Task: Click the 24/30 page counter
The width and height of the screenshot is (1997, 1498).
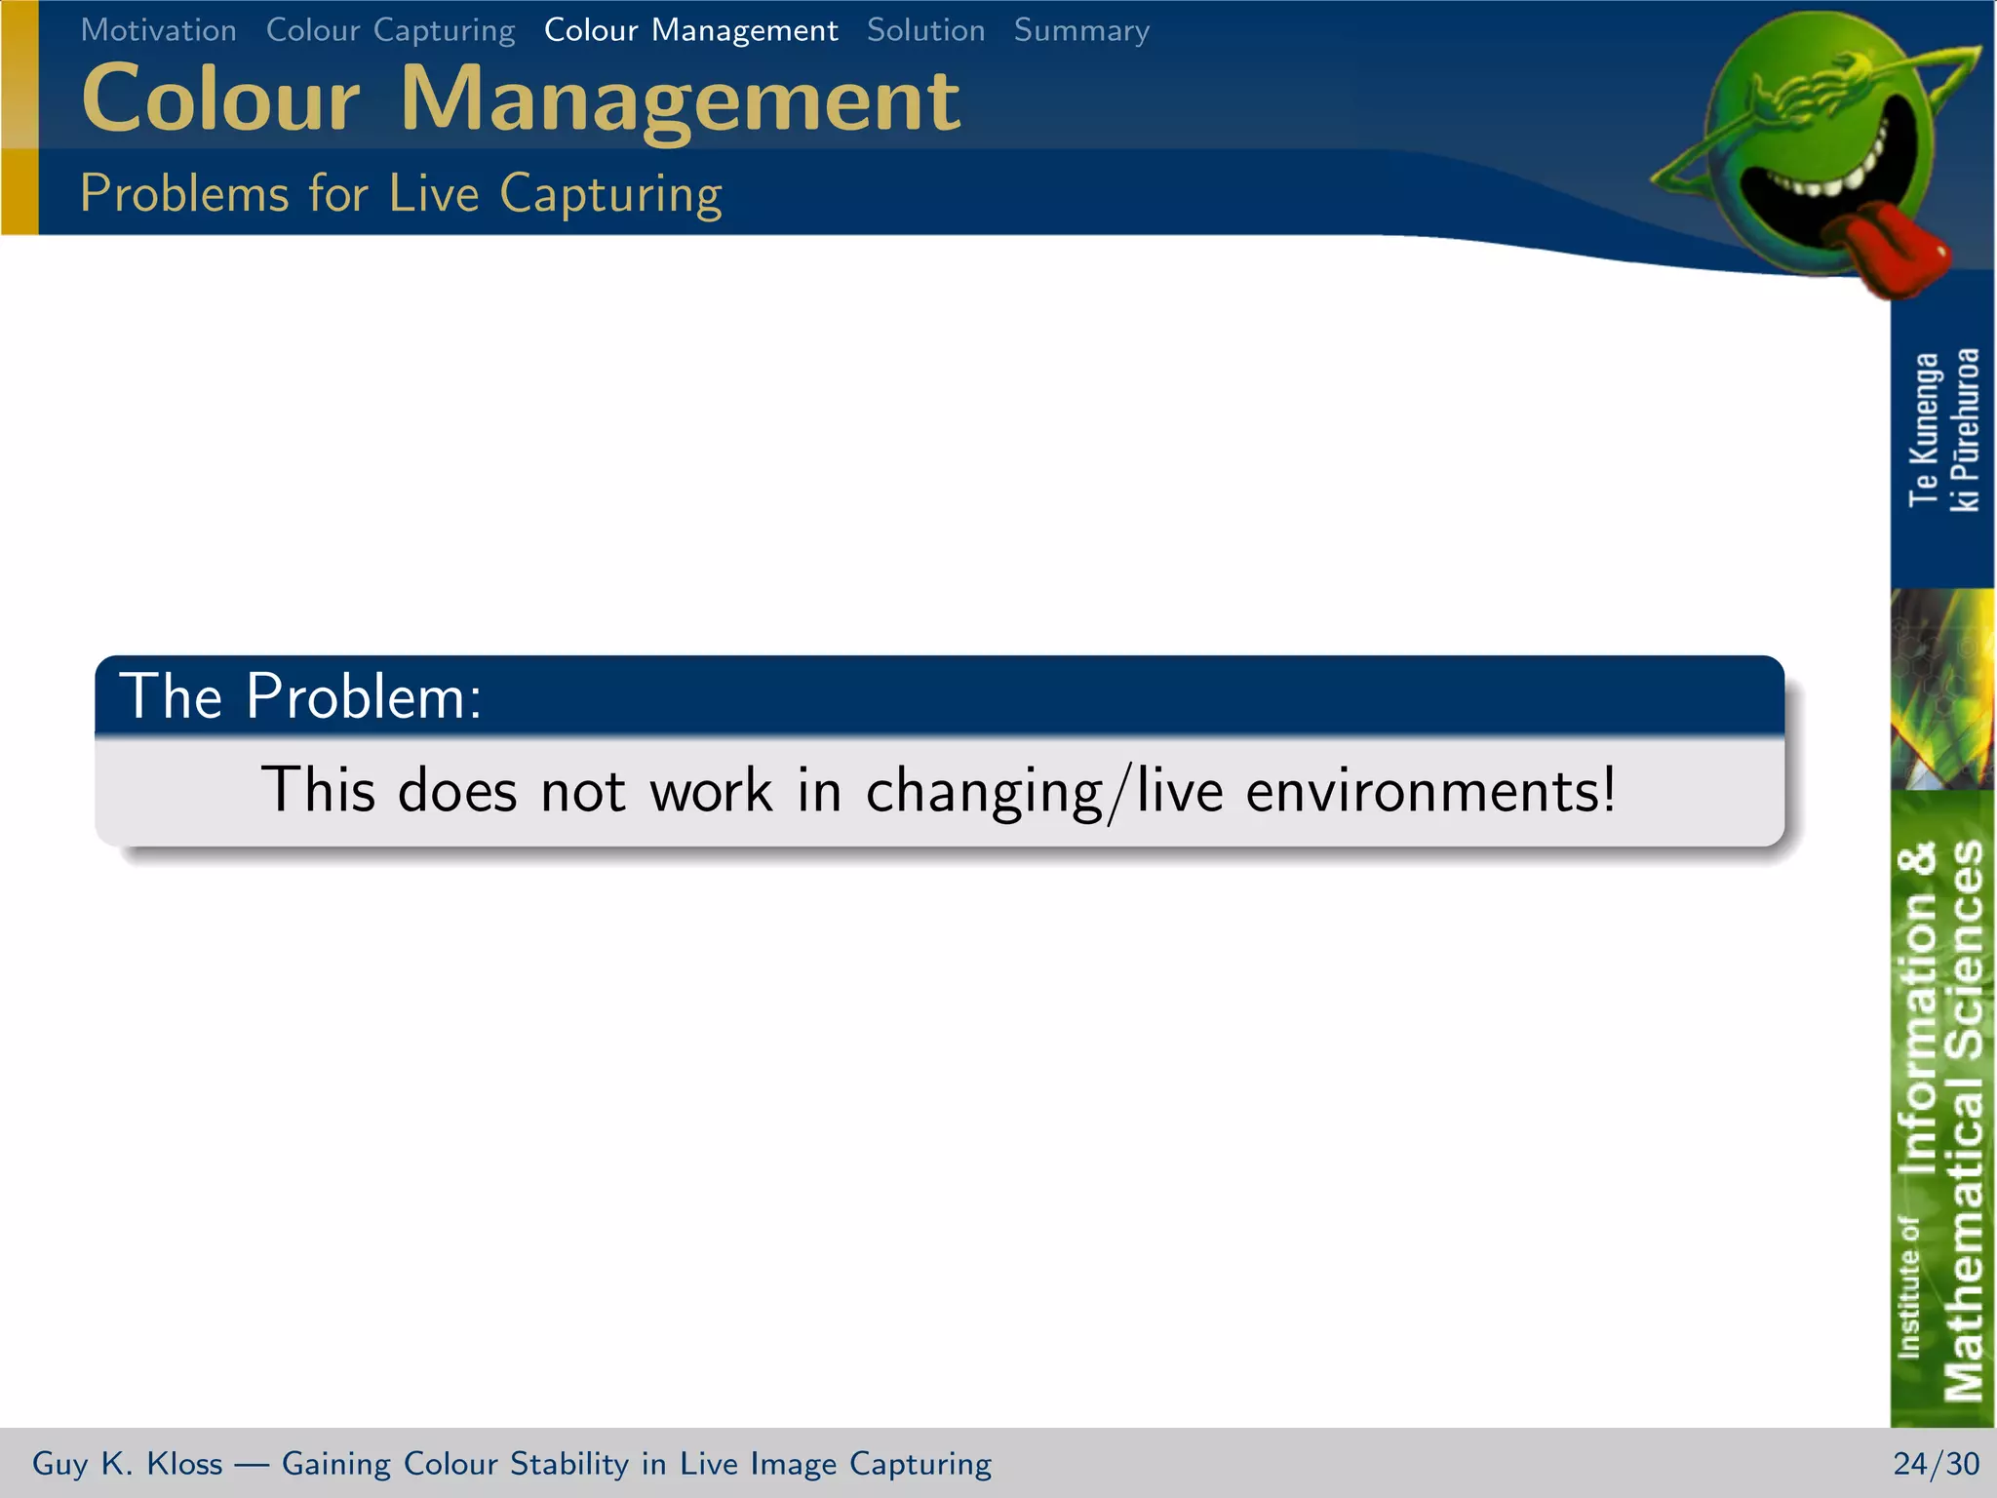Action: pyautogui.click(x=1936, y=1463)
